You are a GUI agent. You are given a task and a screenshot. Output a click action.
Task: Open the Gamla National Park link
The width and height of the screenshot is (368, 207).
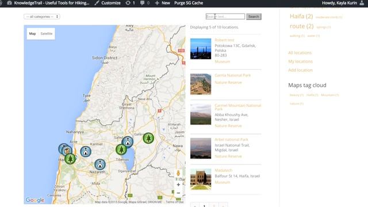click(x=232, y=75)
